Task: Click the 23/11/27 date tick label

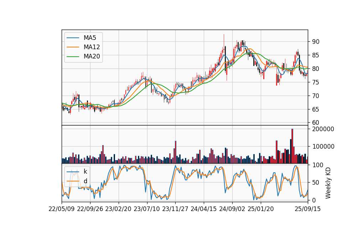Action: (175, 209)
